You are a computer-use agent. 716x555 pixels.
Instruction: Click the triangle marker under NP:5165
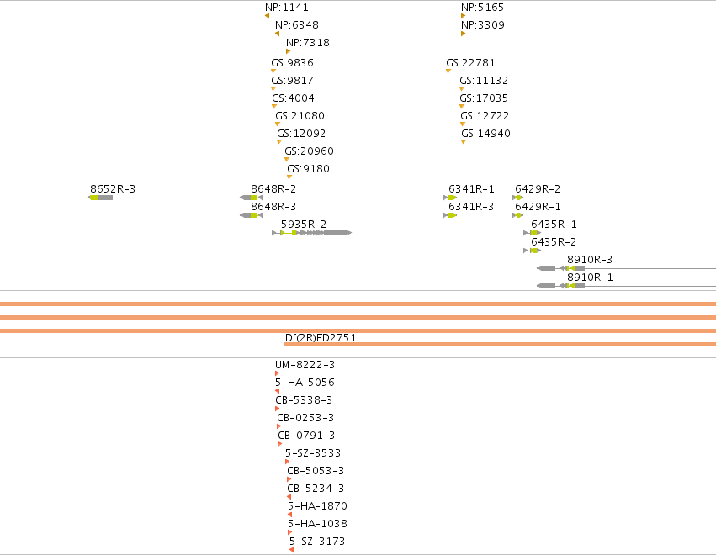463,17
